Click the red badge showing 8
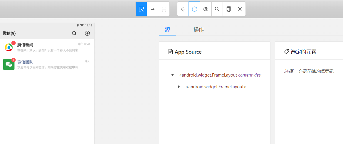The height and width of the screenshot is (144, 343). click(x=14, y=43)
